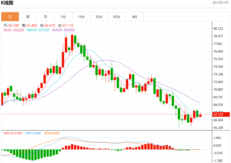The image size is (231, 163).
Task: Open the 5分 interval tab
Action: point(63,17)
